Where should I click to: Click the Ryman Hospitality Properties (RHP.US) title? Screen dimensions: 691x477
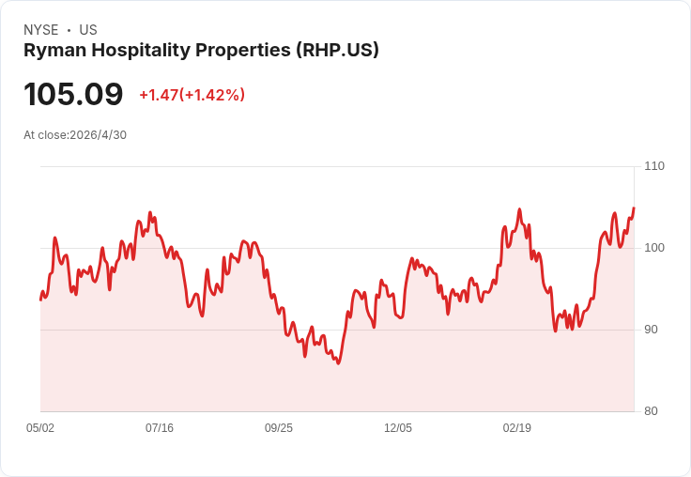(201, 51)
